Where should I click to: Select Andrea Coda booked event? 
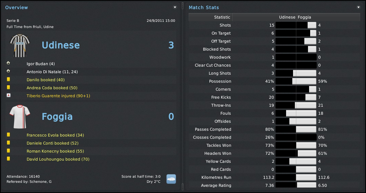52,88
